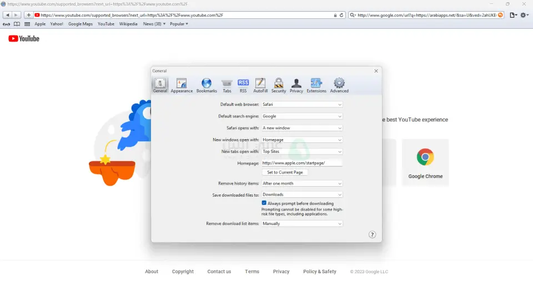The width and height of the screenshot is (533, 282).
Task: Click the Google Chrome browser card
Action: [x=425, y=162]
